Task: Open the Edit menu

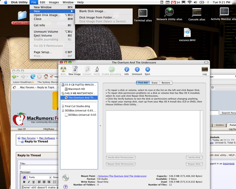Action: point(43,2)
